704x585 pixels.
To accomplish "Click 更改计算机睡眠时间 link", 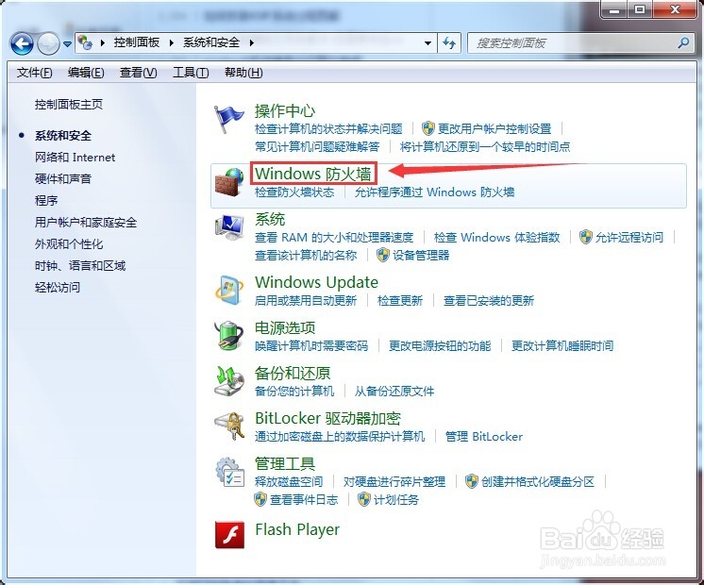I will click(x=562, y=345).
